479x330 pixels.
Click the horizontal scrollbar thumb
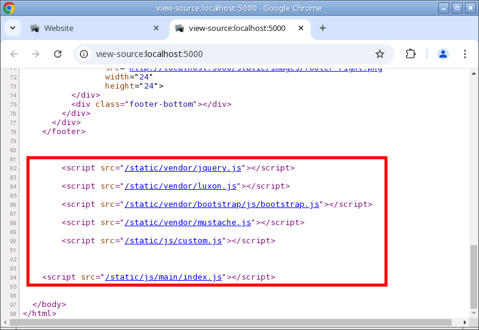[x=230, y=322]
